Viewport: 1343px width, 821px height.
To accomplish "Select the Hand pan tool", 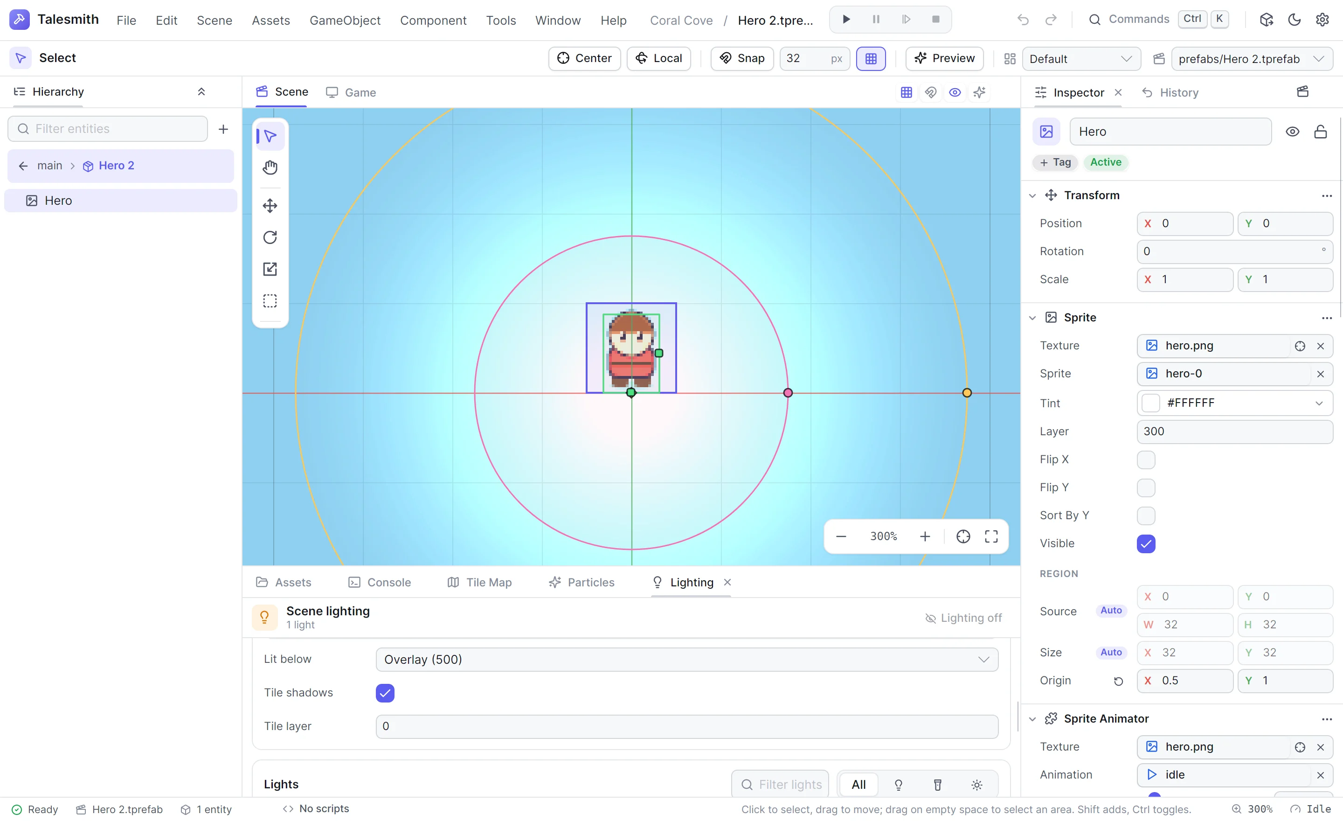I will click(x=270, y=167).
